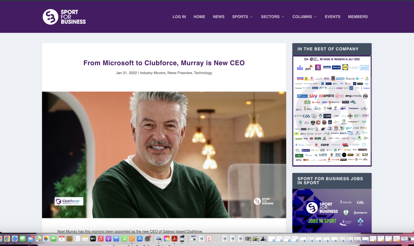Expand the COLUMNS dropdown menu
The height and width of the screenshot is (246, 414).
(x=304, y=17)
